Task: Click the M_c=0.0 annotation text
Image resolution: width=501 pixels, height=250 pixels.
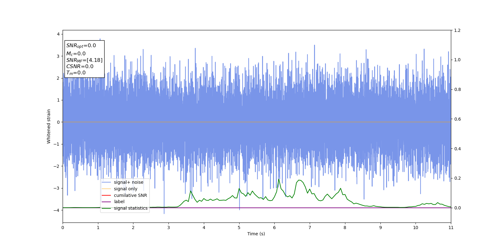Action: pyautogui.click(x=76, y=54)
